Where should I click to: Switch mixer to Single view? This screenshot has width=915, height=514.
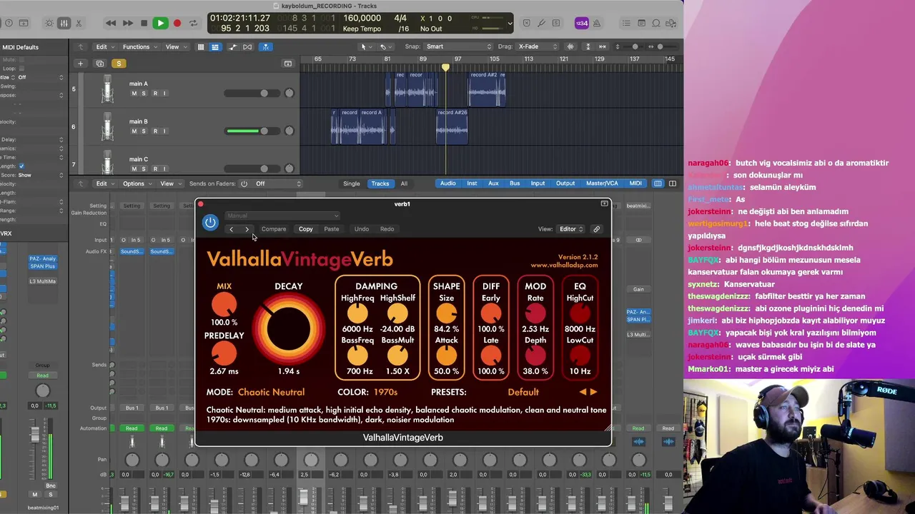351,183
